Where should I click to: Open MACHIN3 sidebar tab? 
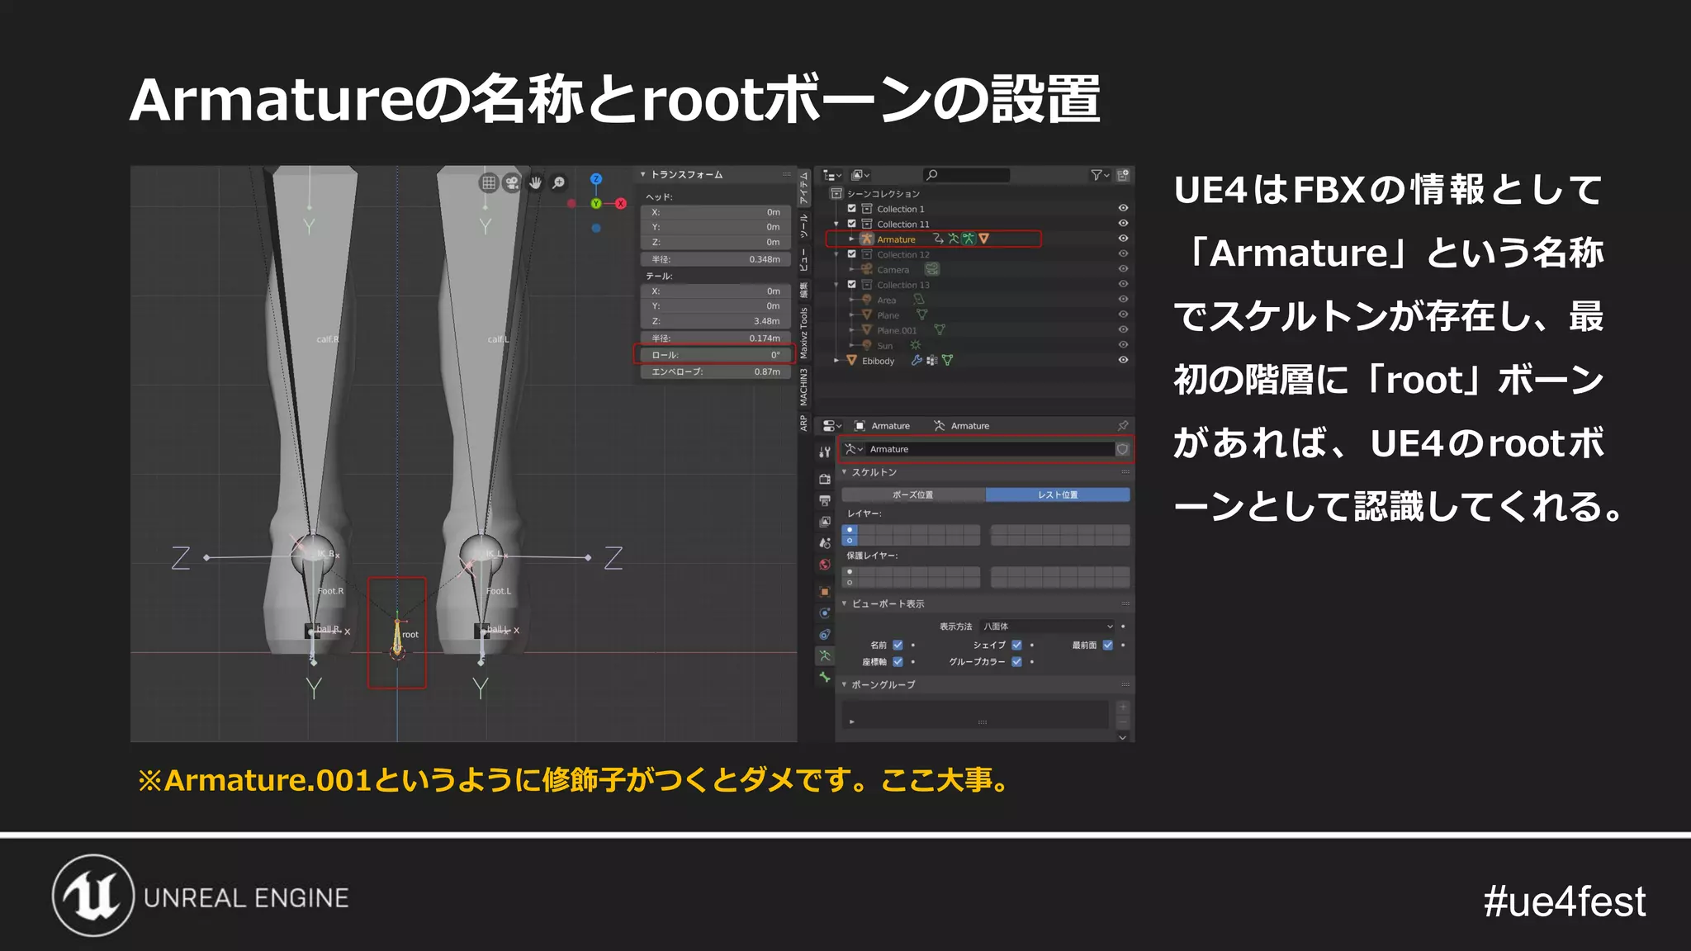[804, 387]
